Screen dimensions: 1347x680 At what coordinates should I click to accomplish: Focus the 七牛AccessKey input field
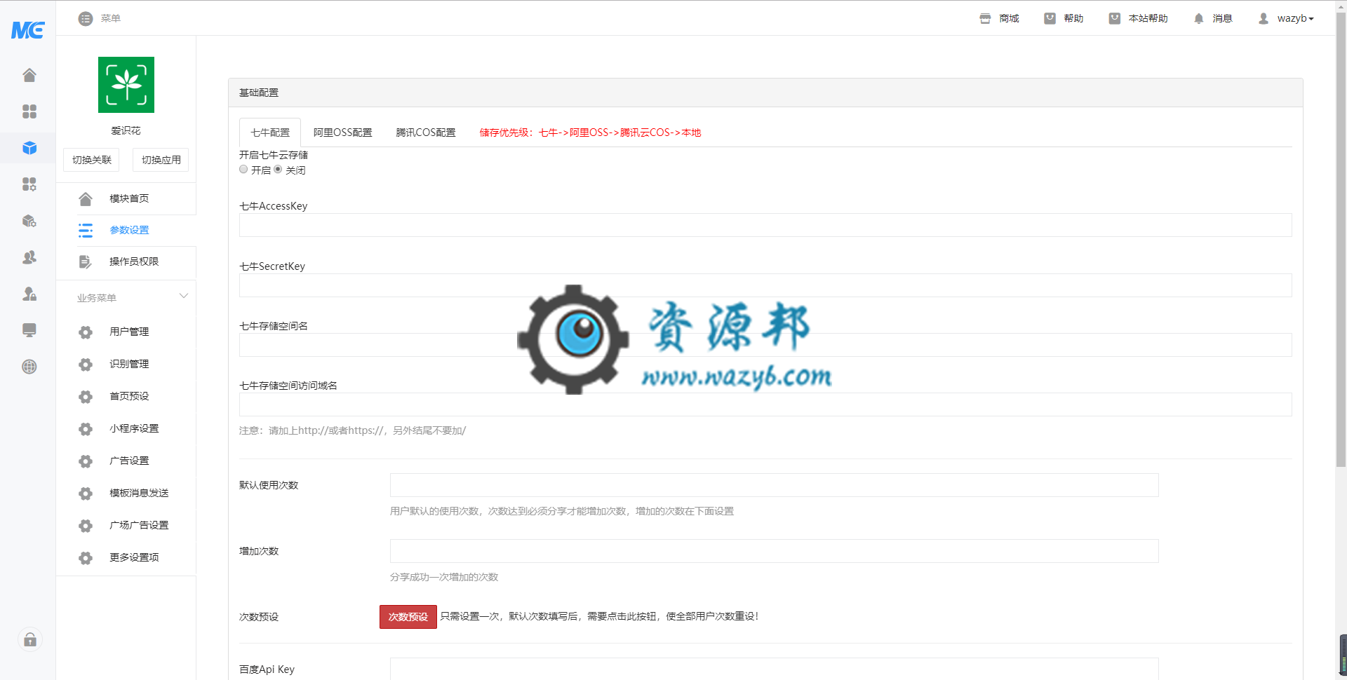click(x=765, y=225)
